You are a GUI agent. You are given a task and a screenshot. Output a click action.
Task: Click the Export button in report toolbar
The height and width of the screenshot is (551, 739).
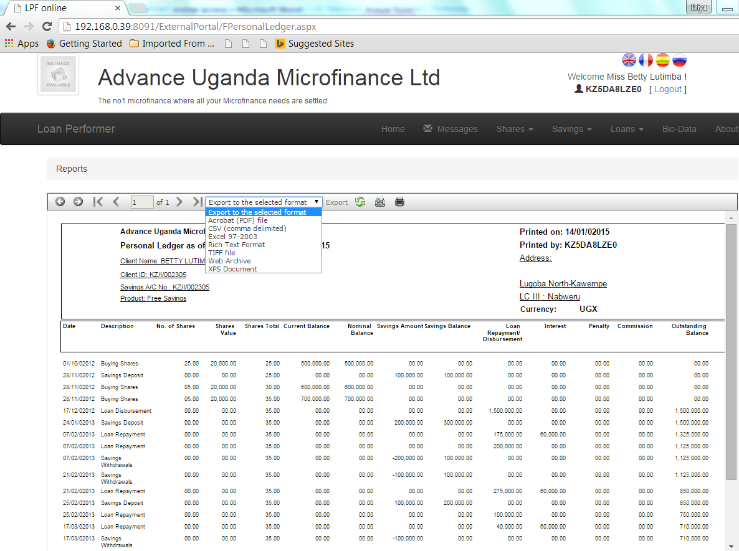tap(336, 202)
